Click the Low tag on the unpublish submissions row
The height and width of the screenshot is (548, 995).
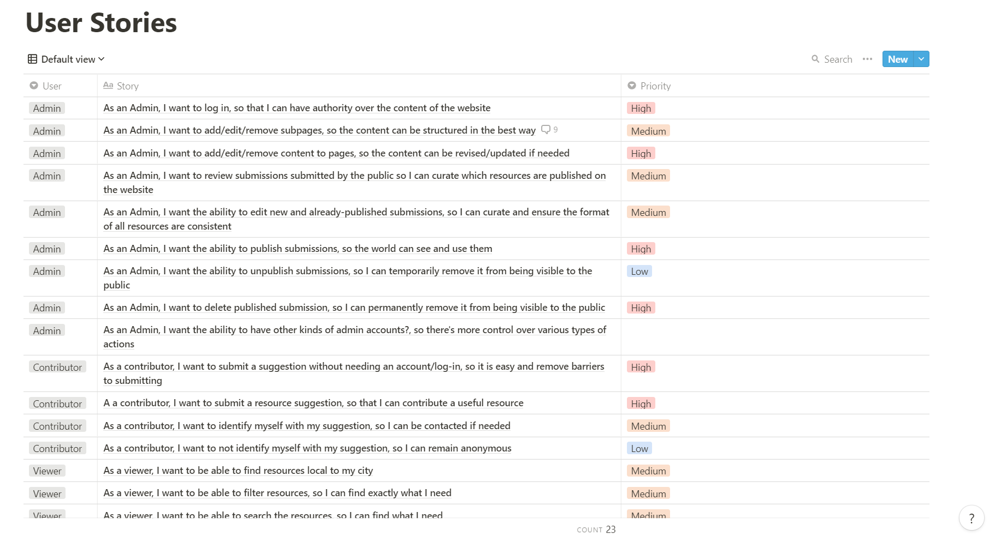pyautogui.click(x=639, y=272)
